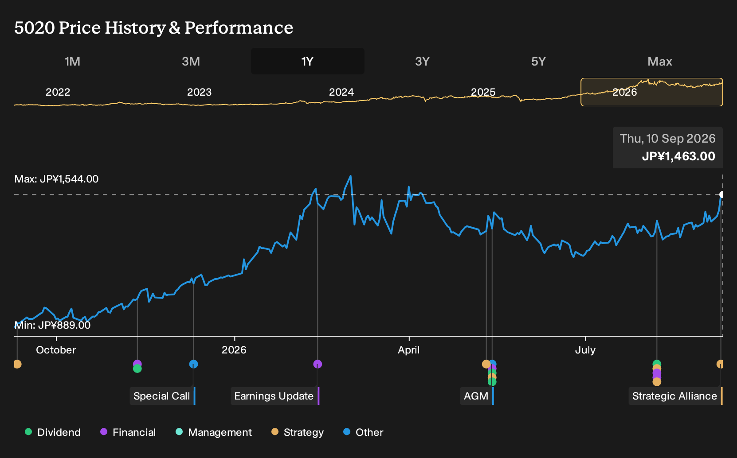The image size is (737, 458).
Task: Click the October axis label
Action: click(56, 350)
